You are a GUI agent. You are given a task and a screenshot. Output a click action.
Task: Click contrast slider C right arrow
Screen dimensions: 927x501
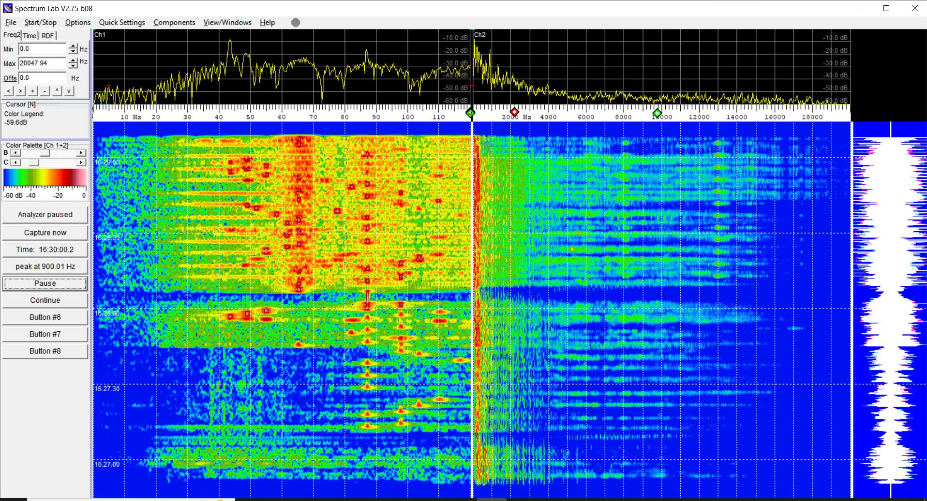click(81, 162)
